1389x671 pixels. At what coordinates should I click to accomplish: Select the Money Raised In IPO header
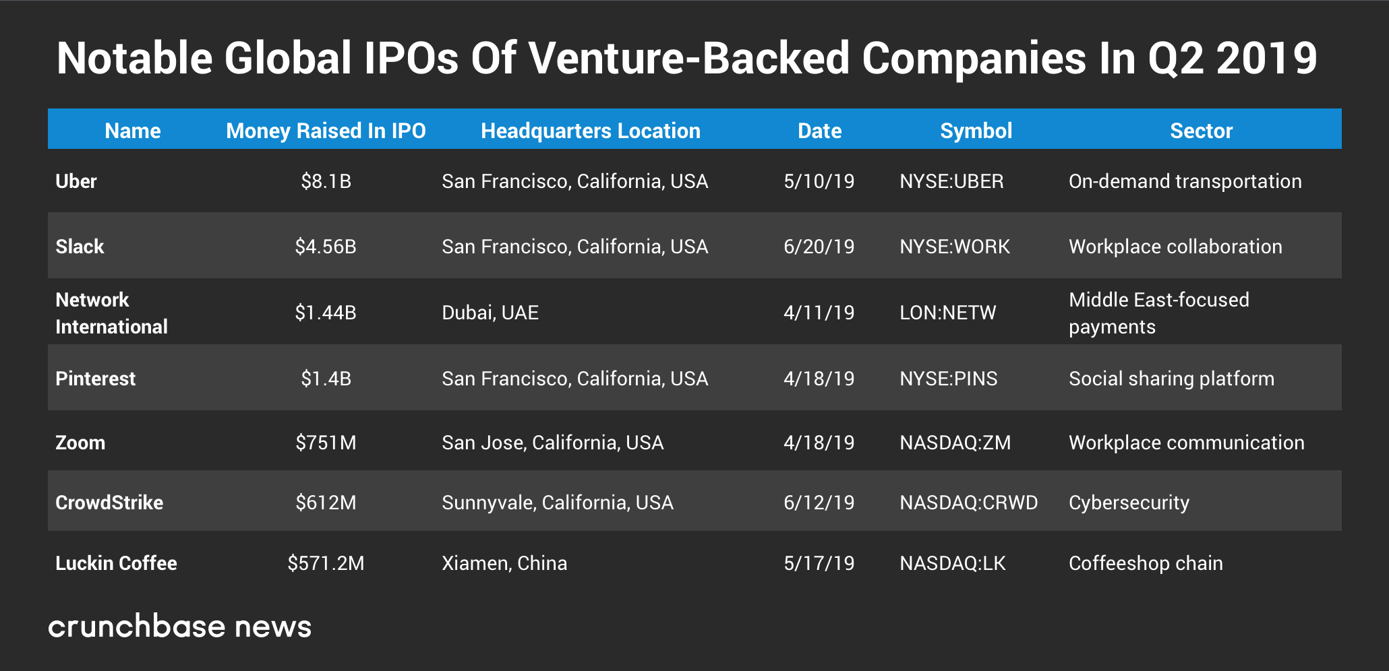(326, 131)
